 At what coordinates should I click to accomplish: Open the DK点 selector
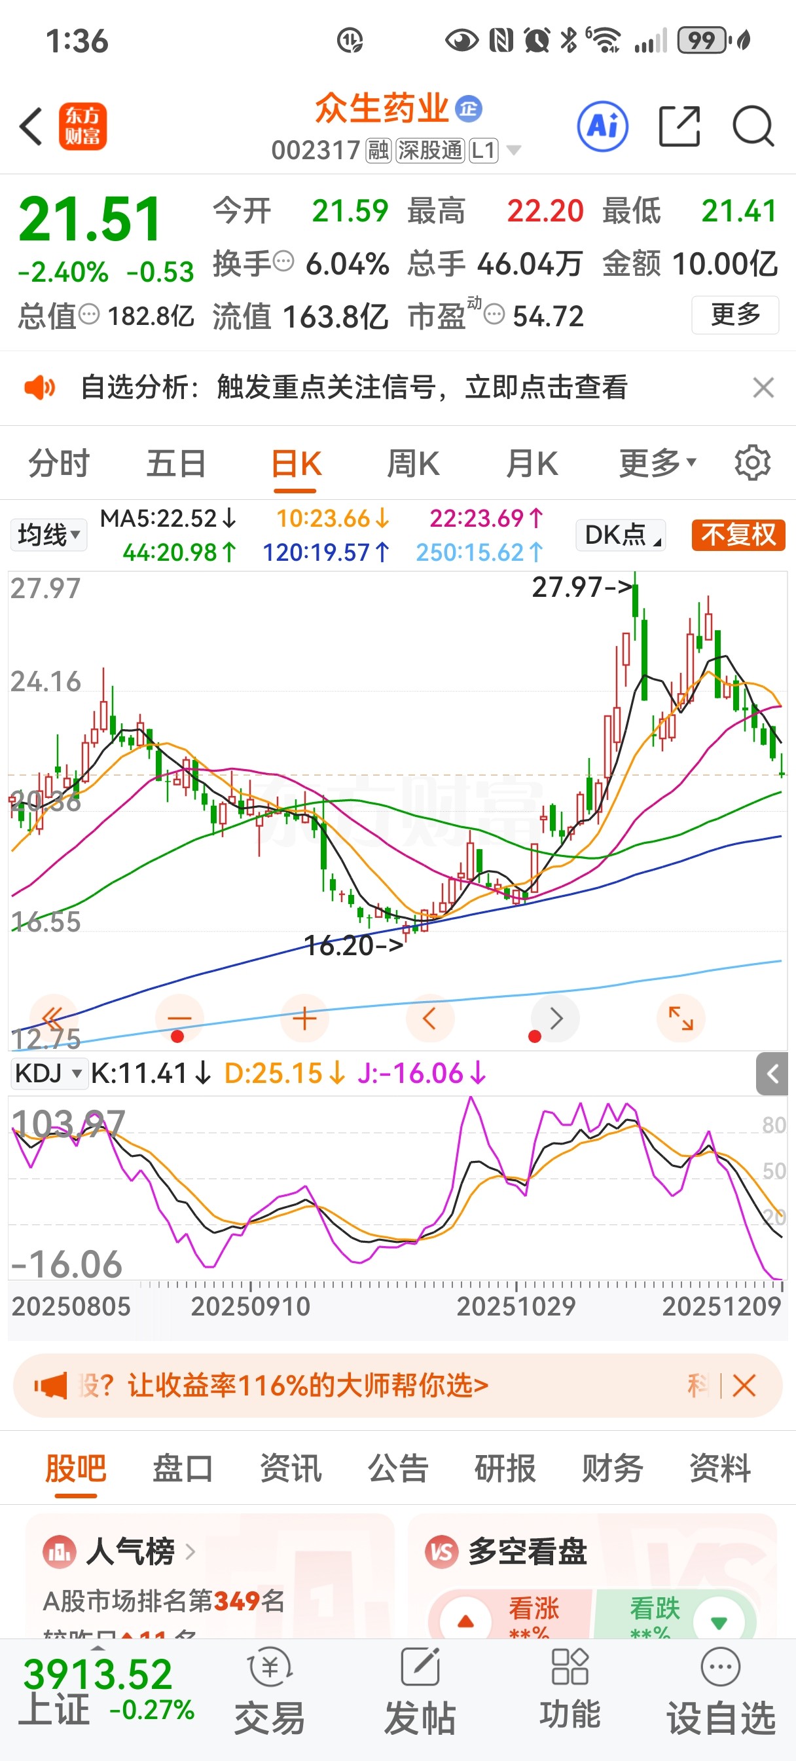click(x=621, y=535)
